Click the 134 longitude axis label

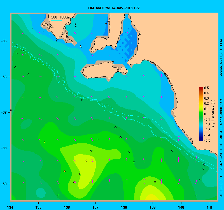click(x=10, y=207)
